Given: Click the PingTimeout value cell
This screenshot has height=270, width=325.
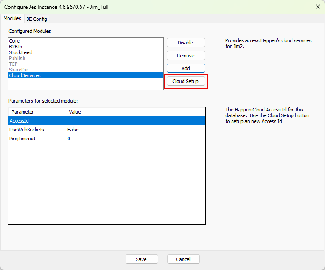Looking at the screenshot, I should (x=135, y=139).
